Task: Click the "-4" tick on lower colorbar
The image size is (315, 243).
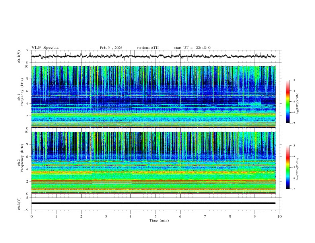Action: pyautogui.click(x=294, y=156)
